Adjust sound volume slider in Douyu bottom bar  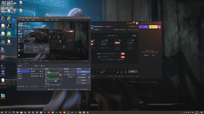pos(108,71)
